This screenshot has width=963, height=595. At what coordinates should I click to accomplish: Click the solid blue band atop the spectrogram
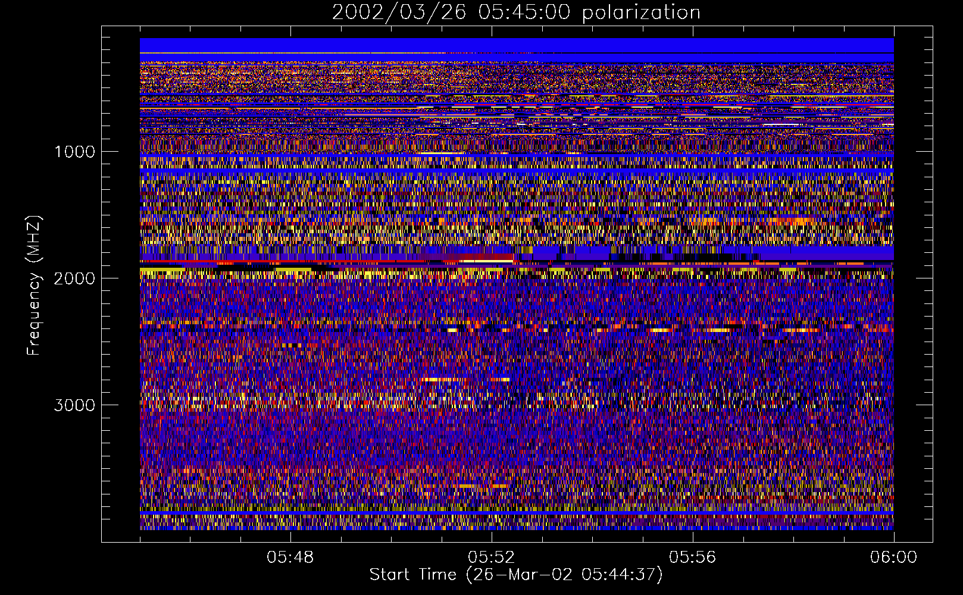pos(517,45)
